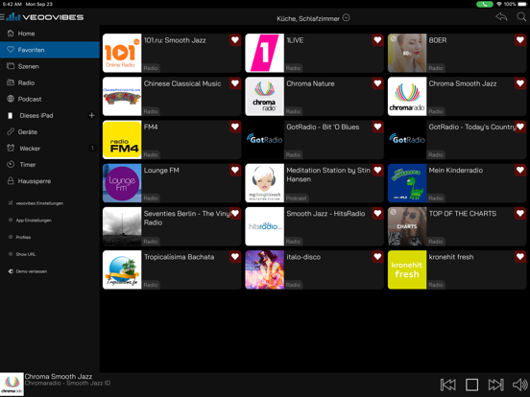Toggle heart on GotRadio - Bit 'O Blues
The width and height of the screenshot is (530, 397).
377,127
